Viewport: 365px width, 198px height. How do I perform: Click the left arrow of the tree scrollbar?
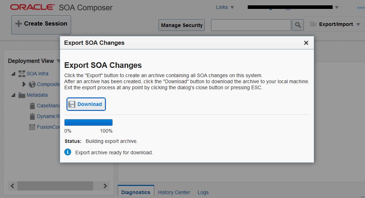point(12,186)
